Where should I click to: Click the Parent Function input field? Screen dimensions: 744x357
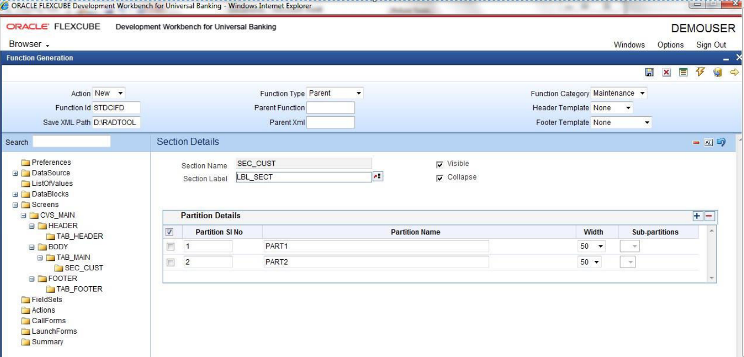[330, 108]
